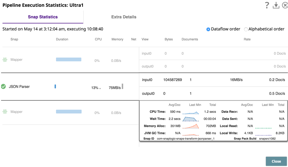Click the help question mark icon
Viewport: 288px width, 167px height.
point(267,5)
